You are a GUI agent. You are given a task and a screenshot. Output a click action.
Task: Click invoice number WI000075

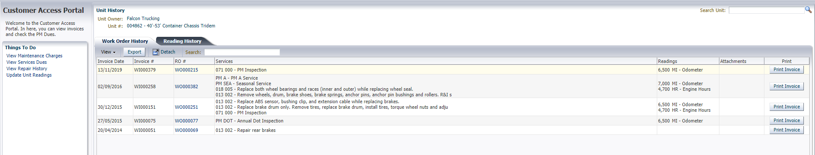click(145, 121)
